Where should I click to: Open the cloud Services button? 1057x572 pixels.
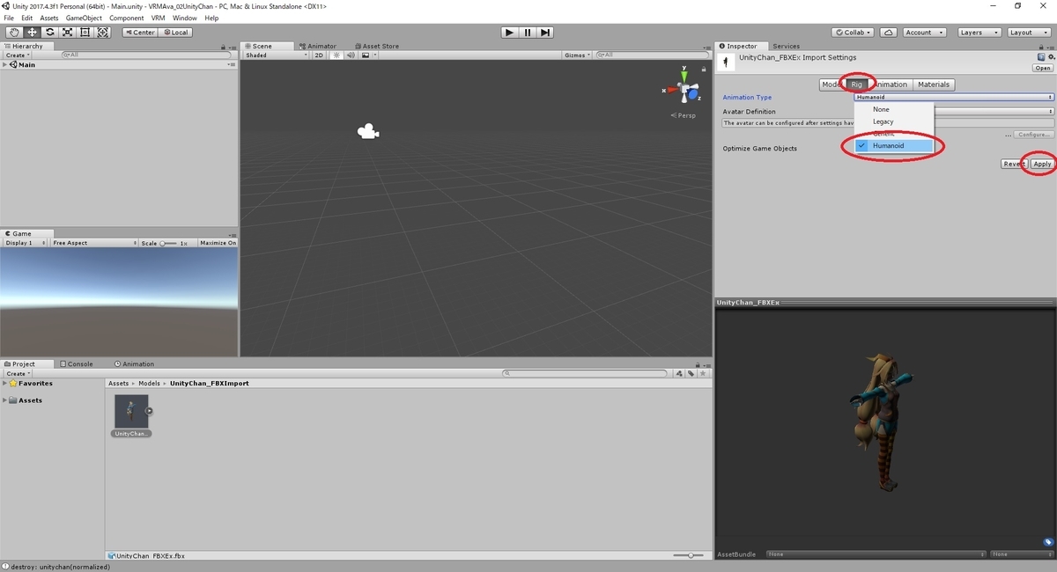pos(889,33)
